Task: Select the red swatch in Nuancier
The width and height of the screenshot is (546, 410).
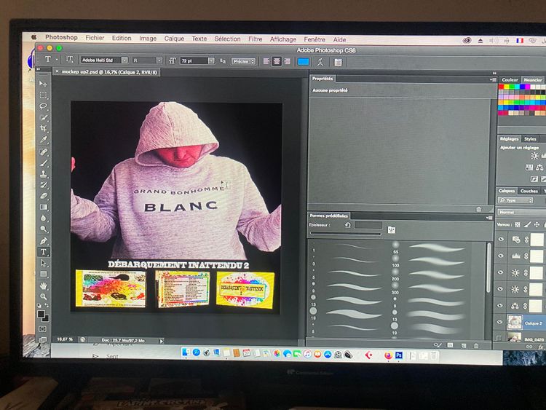Action: [x=501, y=87]
